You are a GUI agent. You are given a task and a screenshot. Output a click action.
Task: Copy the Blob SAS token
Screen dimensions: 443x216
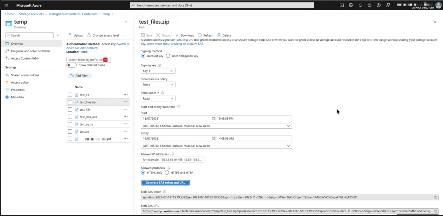click(x=435, y=197)
